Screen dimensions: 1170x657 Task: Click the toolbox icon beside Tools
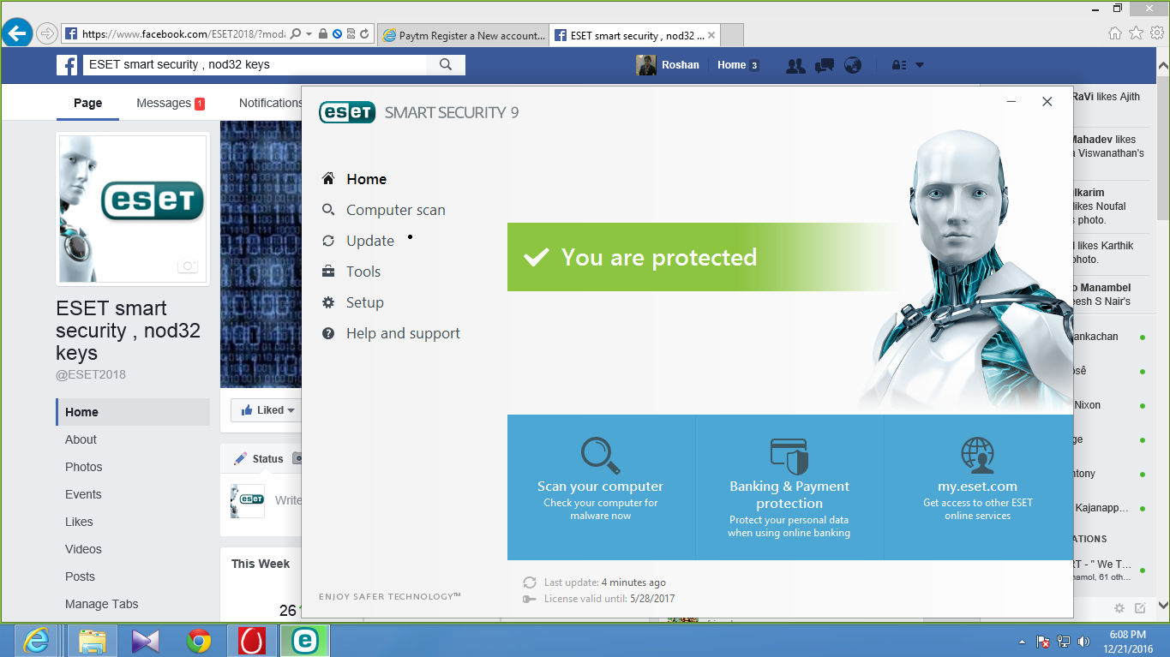(x=328, y=272)
